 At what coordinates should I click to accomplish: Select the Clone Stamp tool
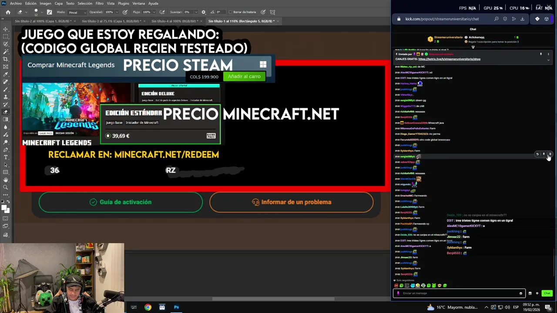[6, 97]
